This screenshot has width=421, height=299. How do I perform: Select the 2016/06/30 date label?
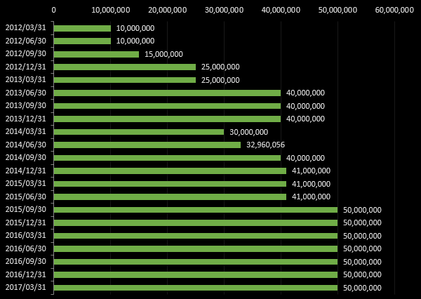(x=25, y=248)
